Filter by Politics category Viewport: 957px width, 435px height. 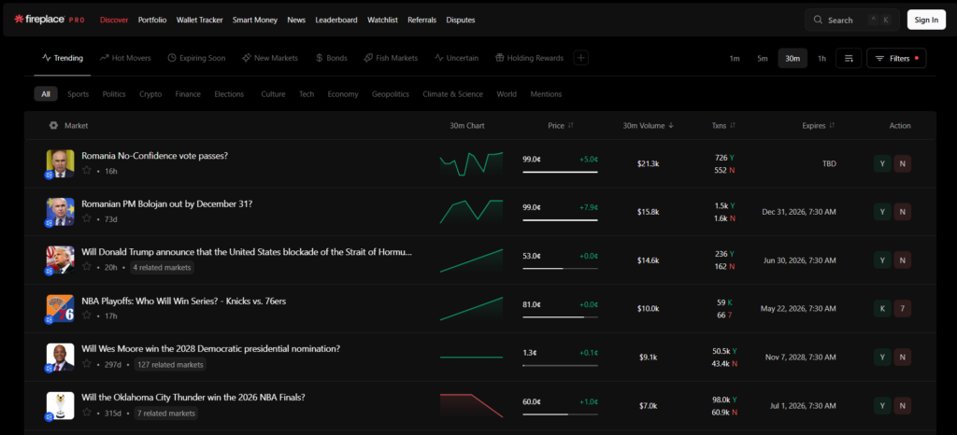pyautogui.click(x=114, y=94)
